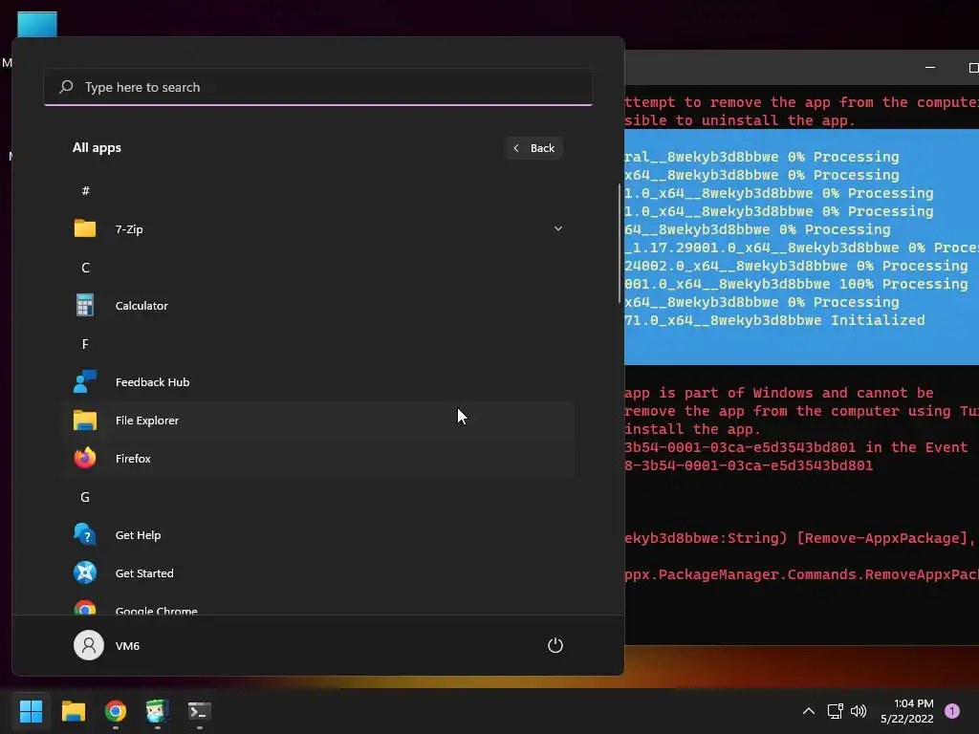
Task: Open File Explorer from the taskbar
Action: [x=73, y=711]
